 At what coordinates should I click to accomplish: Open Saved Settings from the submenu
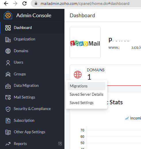(x=86, y=103)
